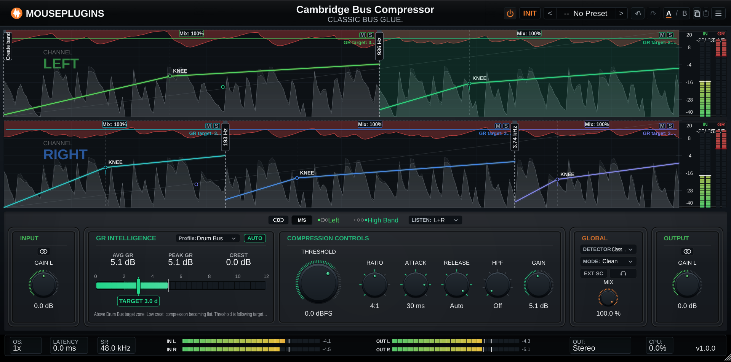Toggle the channel link icon in selector bar

[278, 220]
